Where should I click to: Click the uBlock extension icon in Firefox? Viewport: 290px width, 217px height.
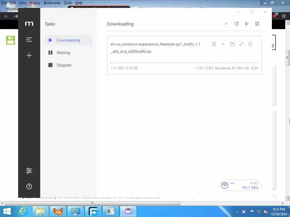click(x=275, y=16)
